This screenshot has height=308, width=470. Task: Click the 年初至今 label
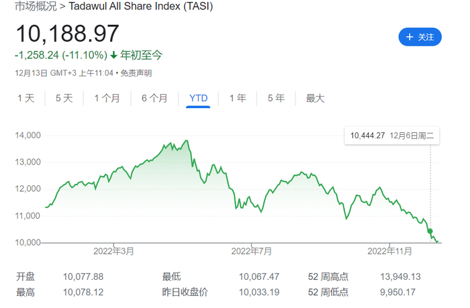point(141,55)
